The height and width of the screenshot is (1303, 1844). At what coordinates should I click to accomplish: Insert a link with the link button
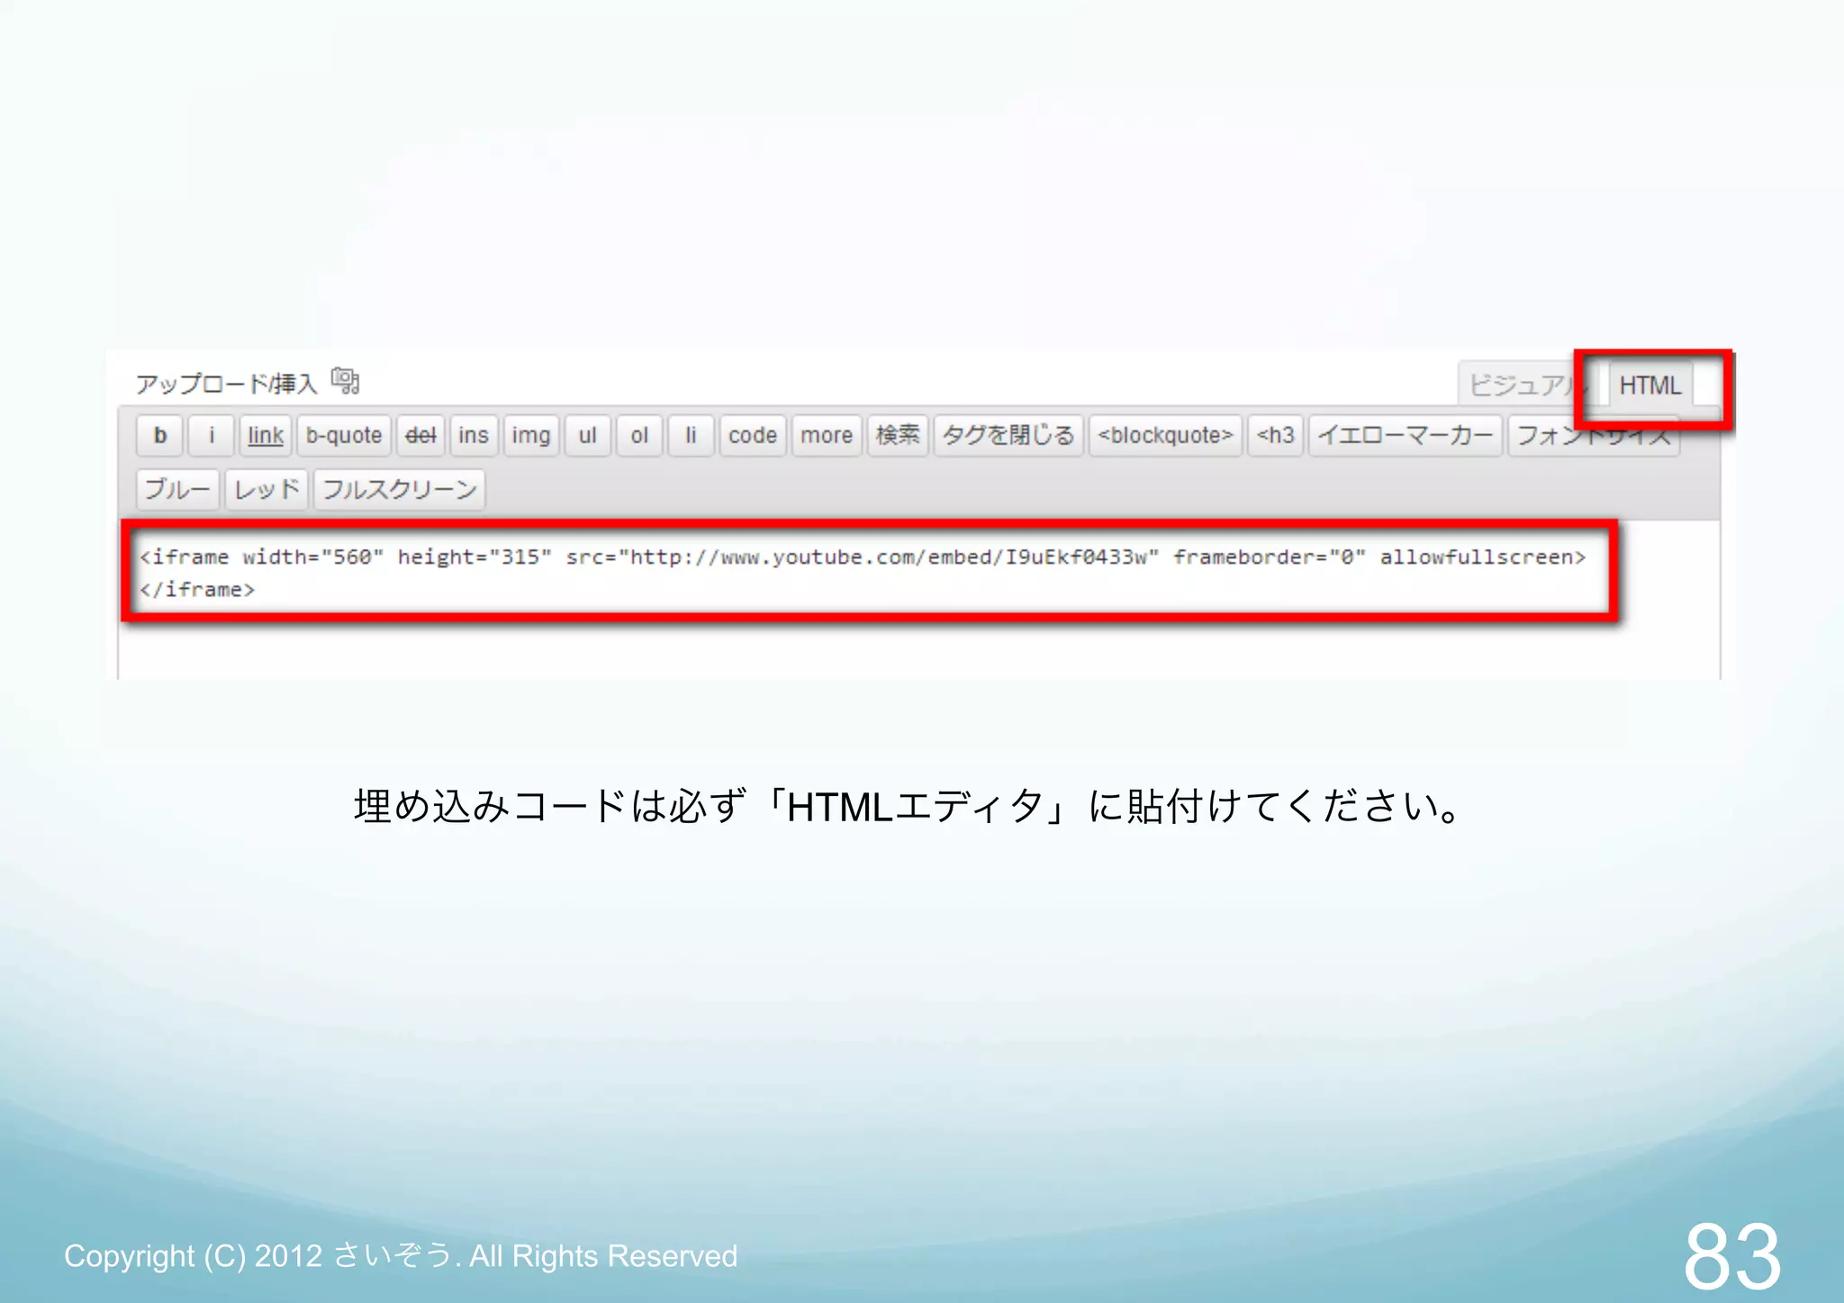click(x=266, y=436)
